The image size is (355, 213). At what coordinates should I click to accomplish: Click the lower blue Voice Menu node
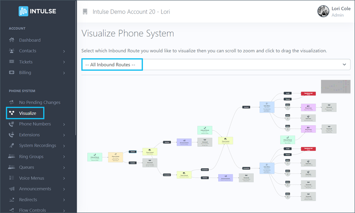coord(267,168)
